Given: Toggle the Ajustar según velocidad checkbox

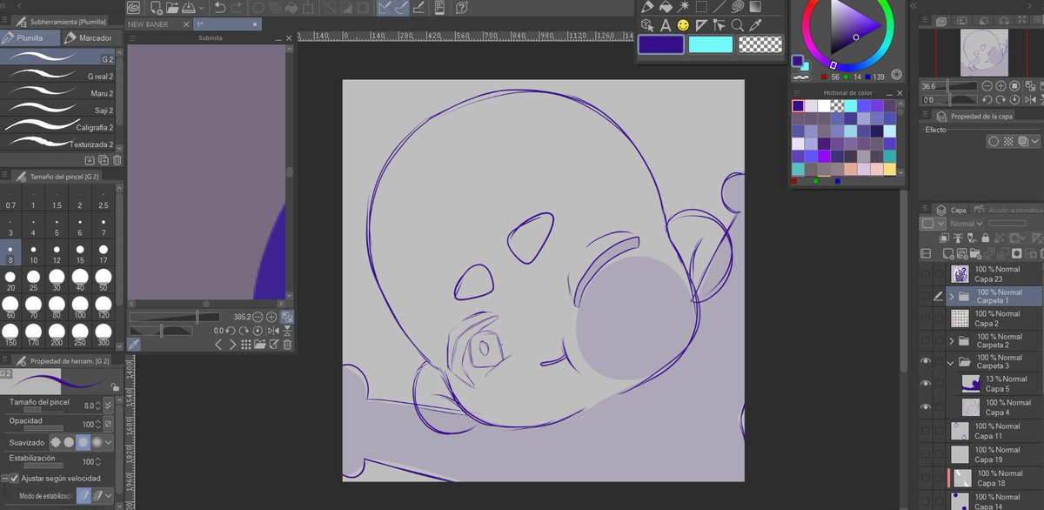Looking at the screenshot, I should point(15,478).
